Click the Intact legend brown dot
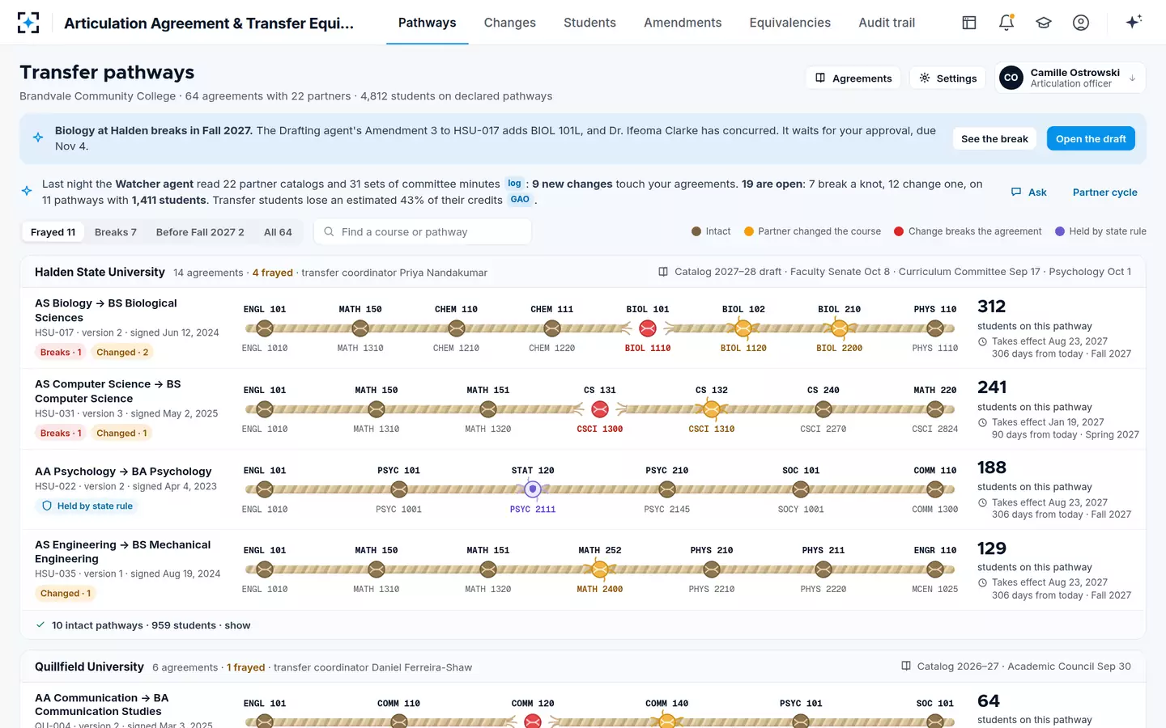The image size is (1166, 728). coord(696,231)
